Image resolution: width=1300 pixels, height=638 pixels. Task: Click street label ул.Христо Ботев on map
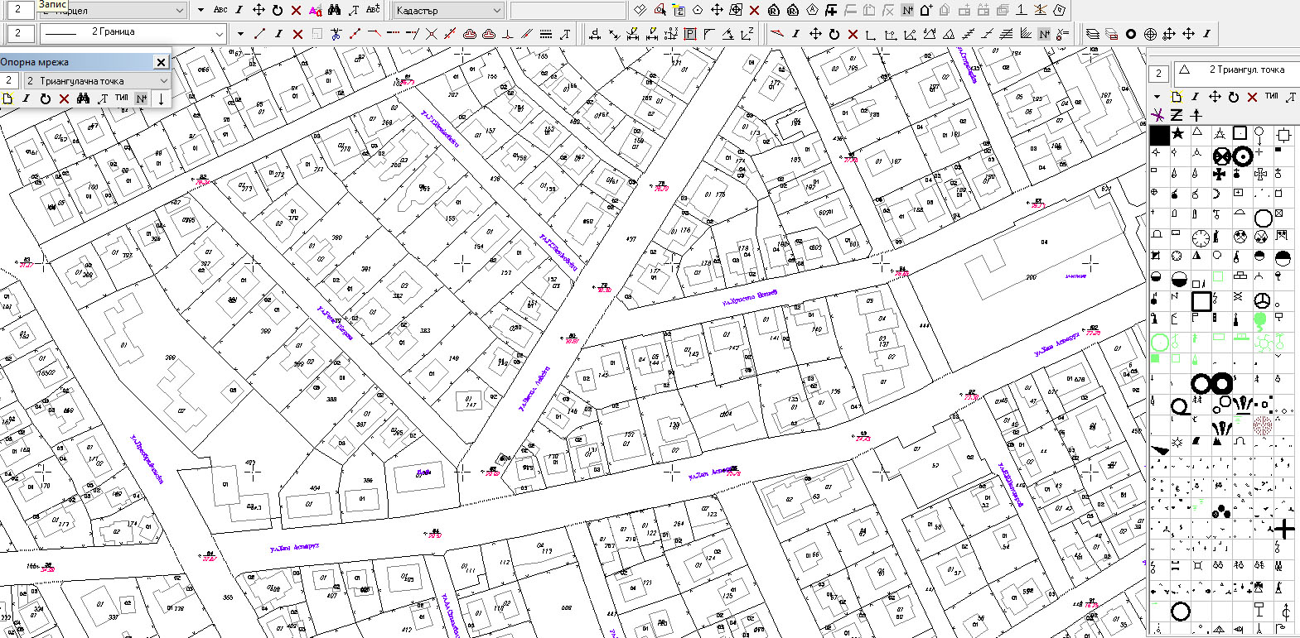[750, 297]
